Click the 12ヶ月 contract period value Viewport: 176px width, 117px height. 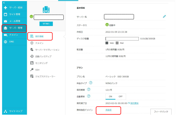(x=109, y=90)
